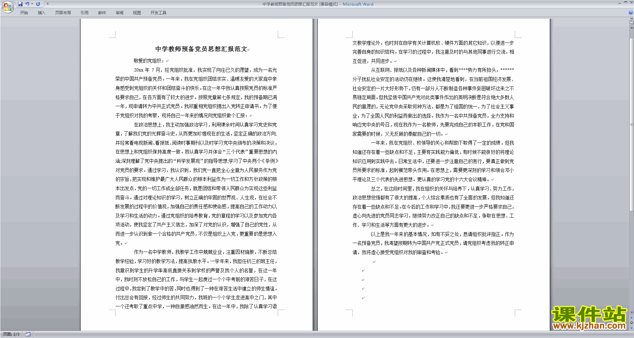
Task: Jump to previous page with double-arrow button
Action: 632,318
